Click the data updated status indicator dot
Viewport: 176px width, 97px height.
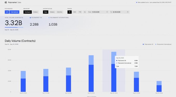pyautogui.click(x=137, y=2)
